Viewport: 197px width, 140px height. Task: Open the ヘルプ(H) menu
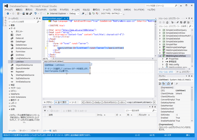tap(151, 10)
